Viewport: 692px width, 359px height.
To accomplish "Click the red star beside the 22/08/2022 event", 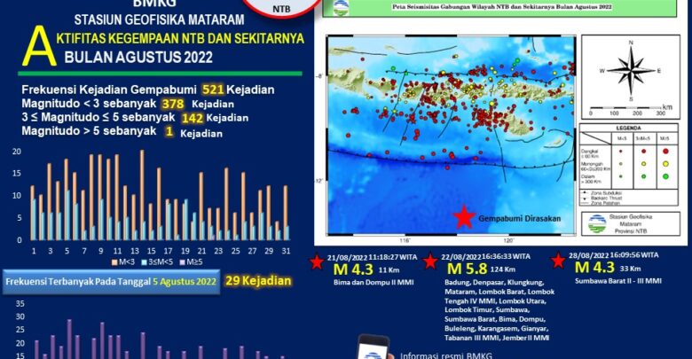I will tap(430, 261).
